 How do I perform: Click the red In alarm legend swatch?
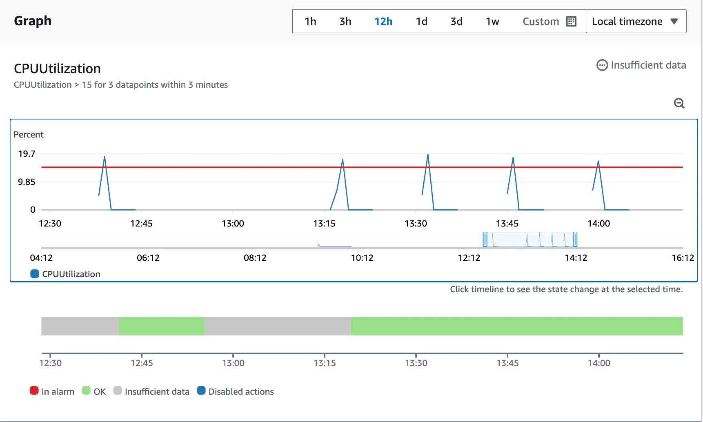(x=34, y=391)
